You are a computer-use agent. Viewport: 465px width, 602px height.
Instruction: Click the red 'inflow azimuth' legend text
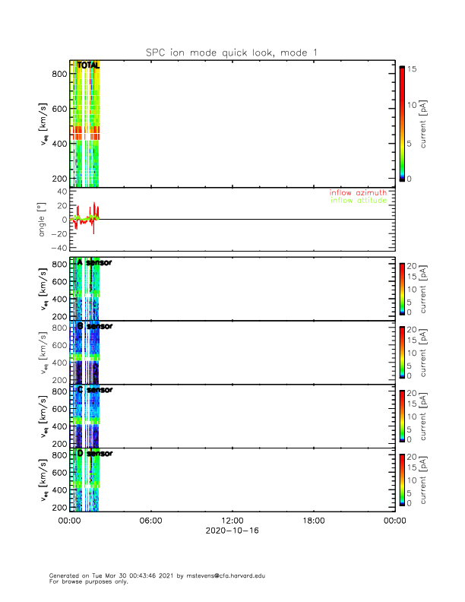(358, 193)
